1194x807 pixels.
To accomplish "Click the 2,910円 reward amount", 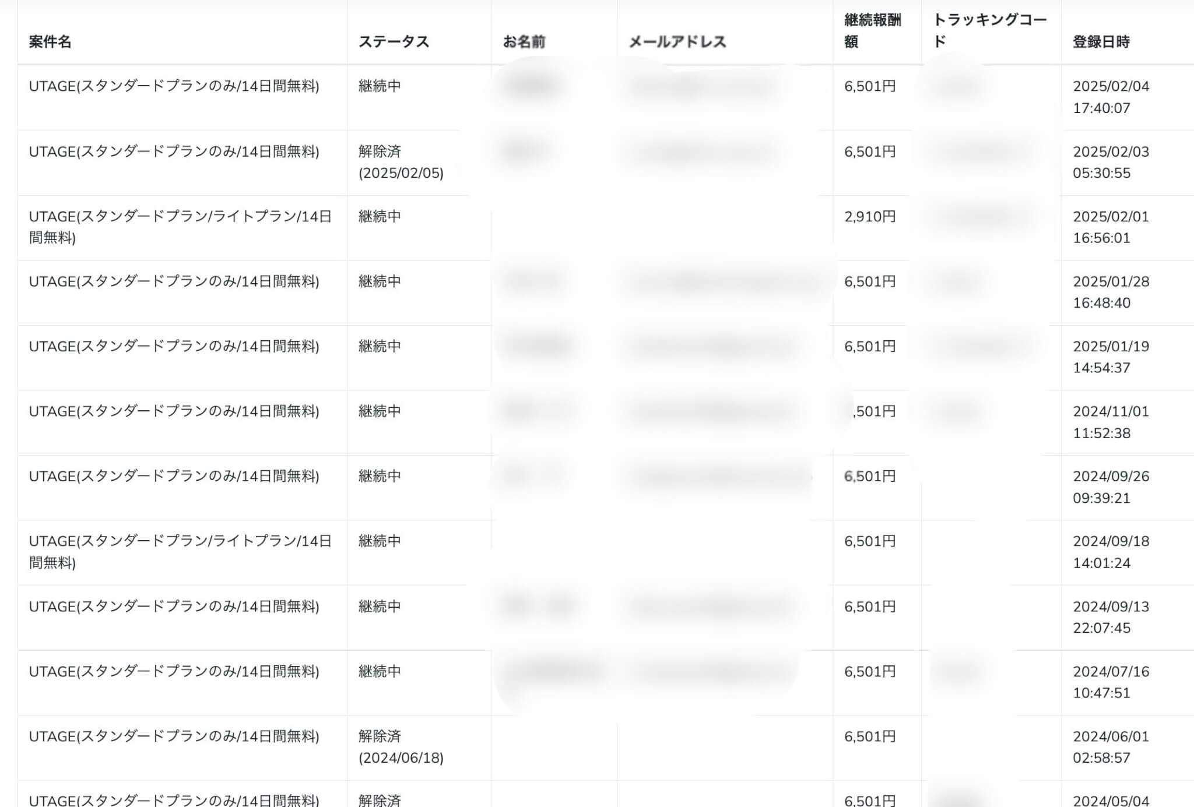I will coord(870,216).
